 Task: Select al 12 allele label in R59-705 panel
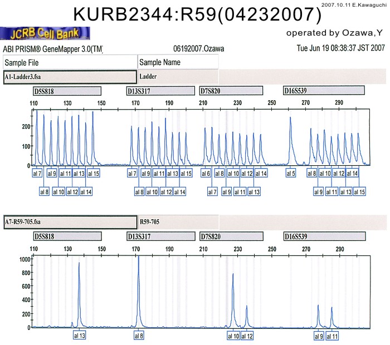pos(247,336)
